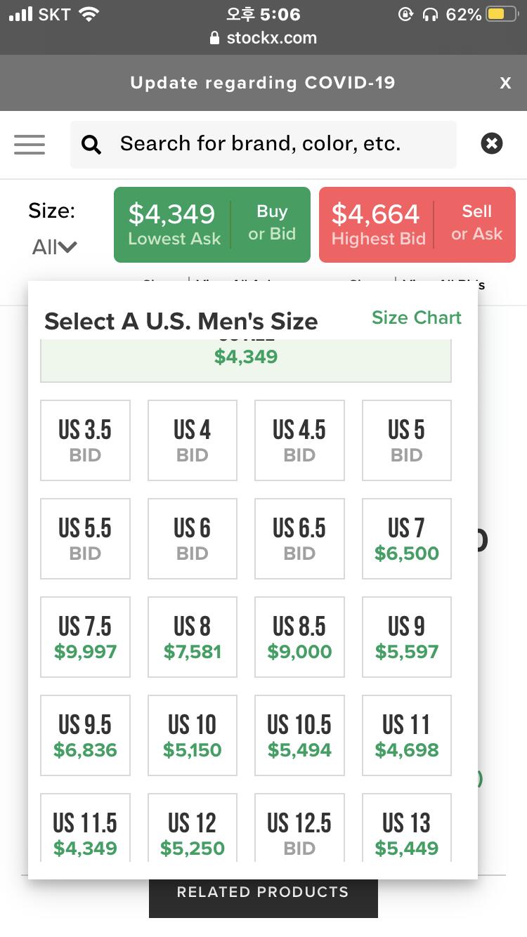Image resolution: width=527 pixels, height=937 pixels.
Task: Tap the lock icon beside stockx.com
Action: pos(215,38)
